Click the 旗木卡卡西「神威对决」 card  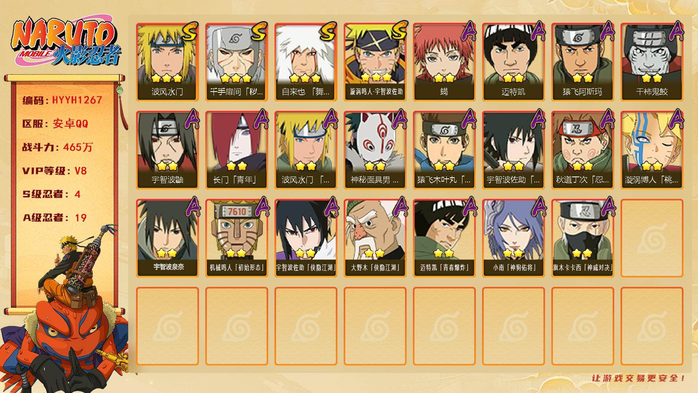tap(583, 238)
